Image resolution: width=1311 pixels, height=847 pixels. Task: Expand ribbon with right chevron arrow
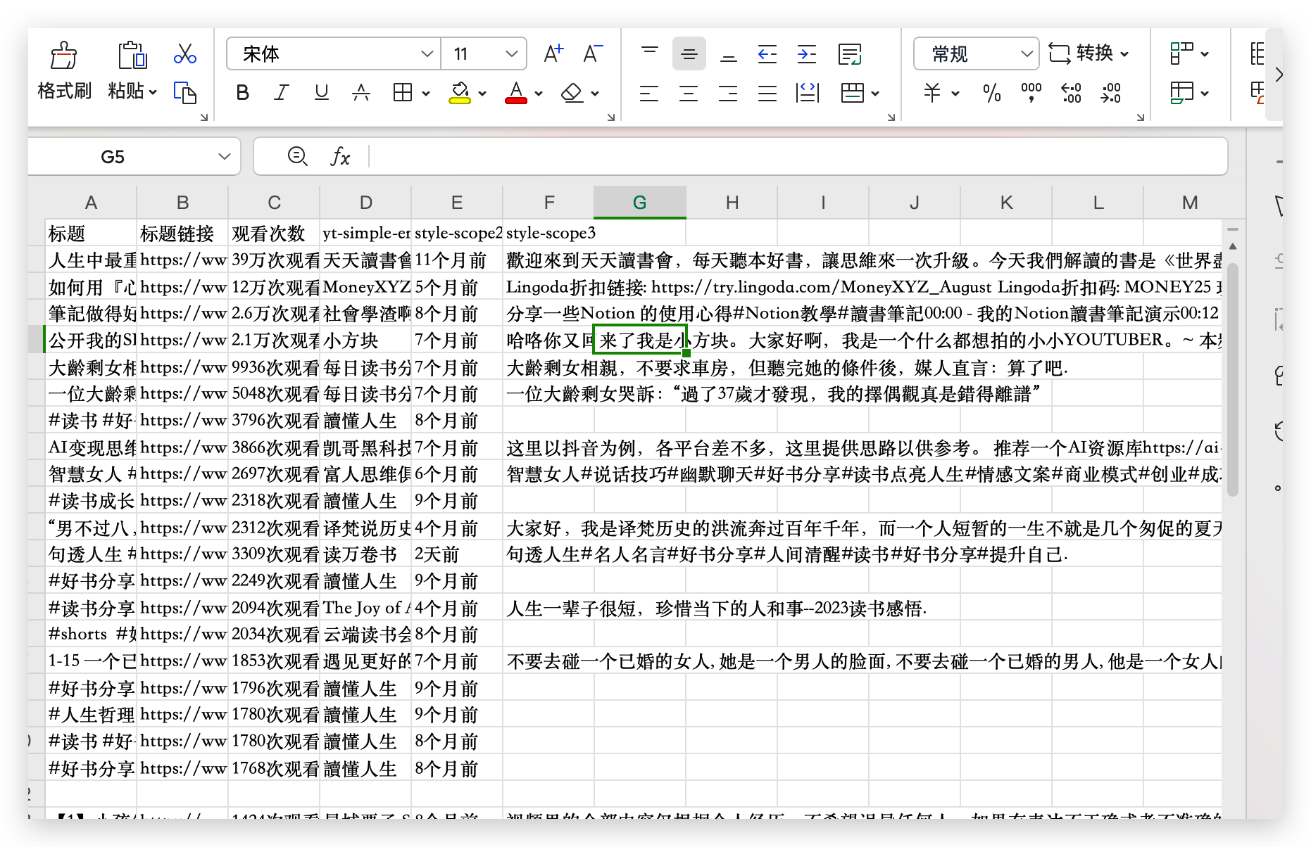(x=1279, y=74)
